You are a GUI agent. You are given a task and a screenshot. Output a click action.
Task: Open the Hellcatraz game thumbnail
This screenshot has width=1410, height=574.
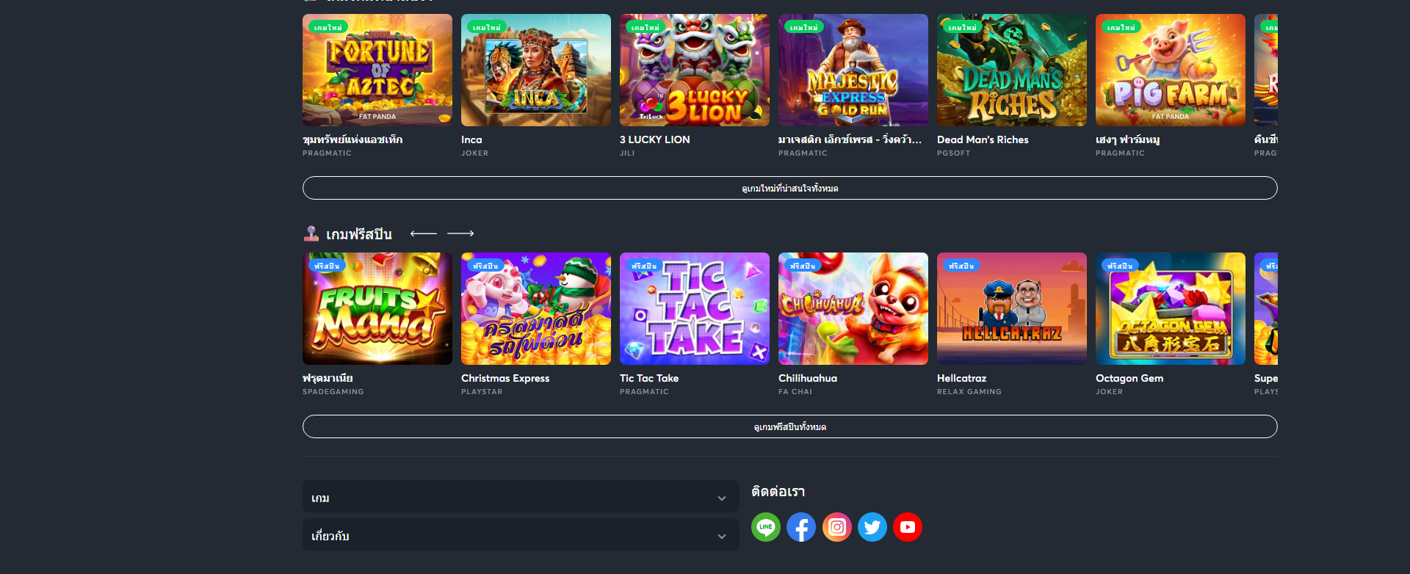click(x=1012, y=308)
